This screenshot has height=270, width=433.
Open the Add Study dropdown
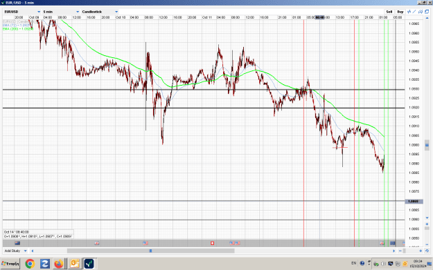click(16, 251)
